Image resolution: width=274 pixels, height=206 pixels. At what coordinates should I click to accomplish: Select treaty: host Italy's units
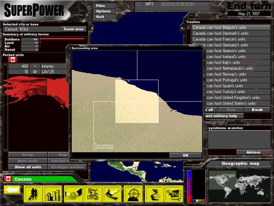pyautogui.click(x=238, y=62)
